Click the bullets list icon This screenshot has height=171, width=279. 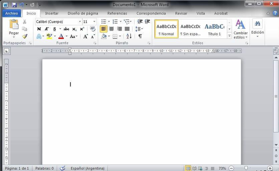(104, 22)
